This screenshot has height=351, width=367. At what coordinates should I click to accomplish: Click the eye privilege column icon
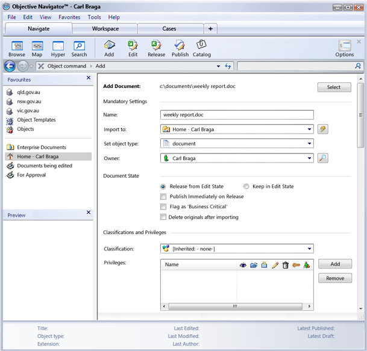click(x=243, y=265)
